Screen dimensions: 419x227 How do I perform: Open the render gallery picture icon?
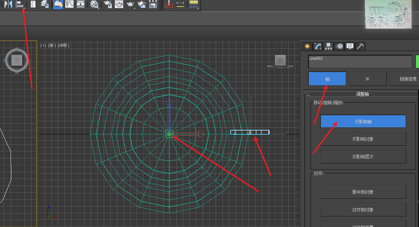[x=153, y=4]
